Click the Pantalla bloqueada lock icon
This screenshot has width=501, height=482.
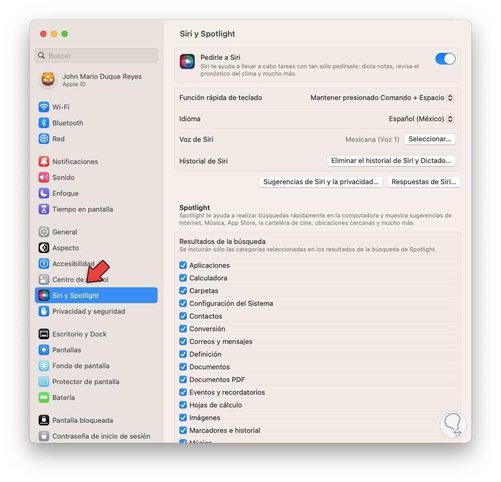coord(44,420)
